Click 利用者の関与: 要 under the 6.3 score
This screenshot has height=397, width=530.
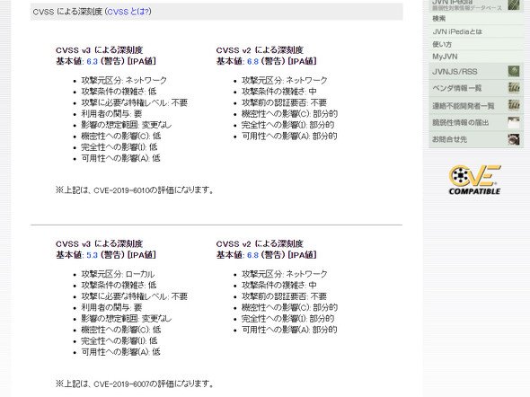coord(111,114)
